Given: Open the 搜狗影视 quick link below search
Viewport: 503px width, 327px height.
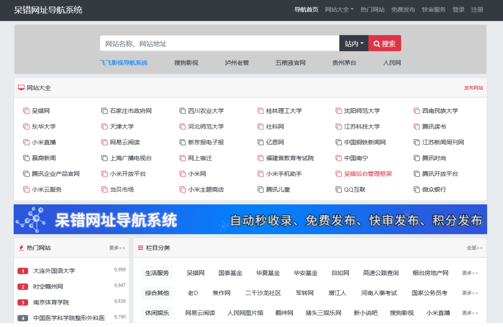Looking at the screenshot, I should coord(186,63).
